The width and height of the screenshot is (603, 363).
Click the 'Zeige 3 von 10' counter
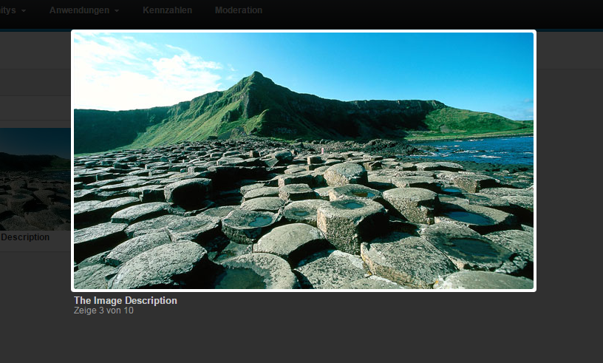tap(103, 311)
